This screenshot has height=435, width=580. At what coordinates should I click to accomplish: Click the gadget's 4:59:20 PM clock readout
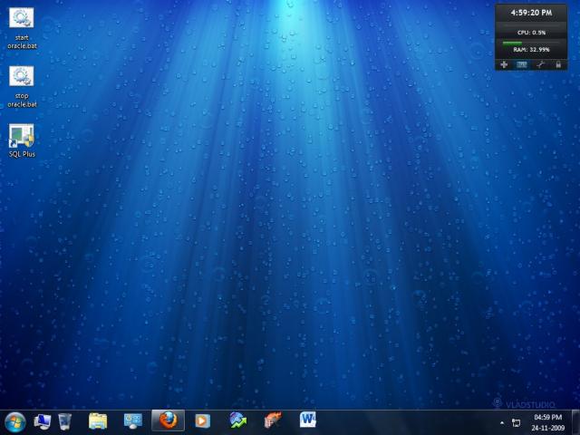531,13
